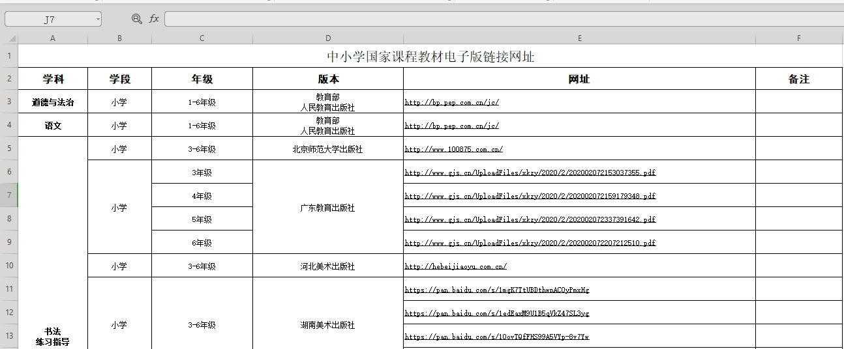
Task: Select column E header
Action: tap(579, 38)
